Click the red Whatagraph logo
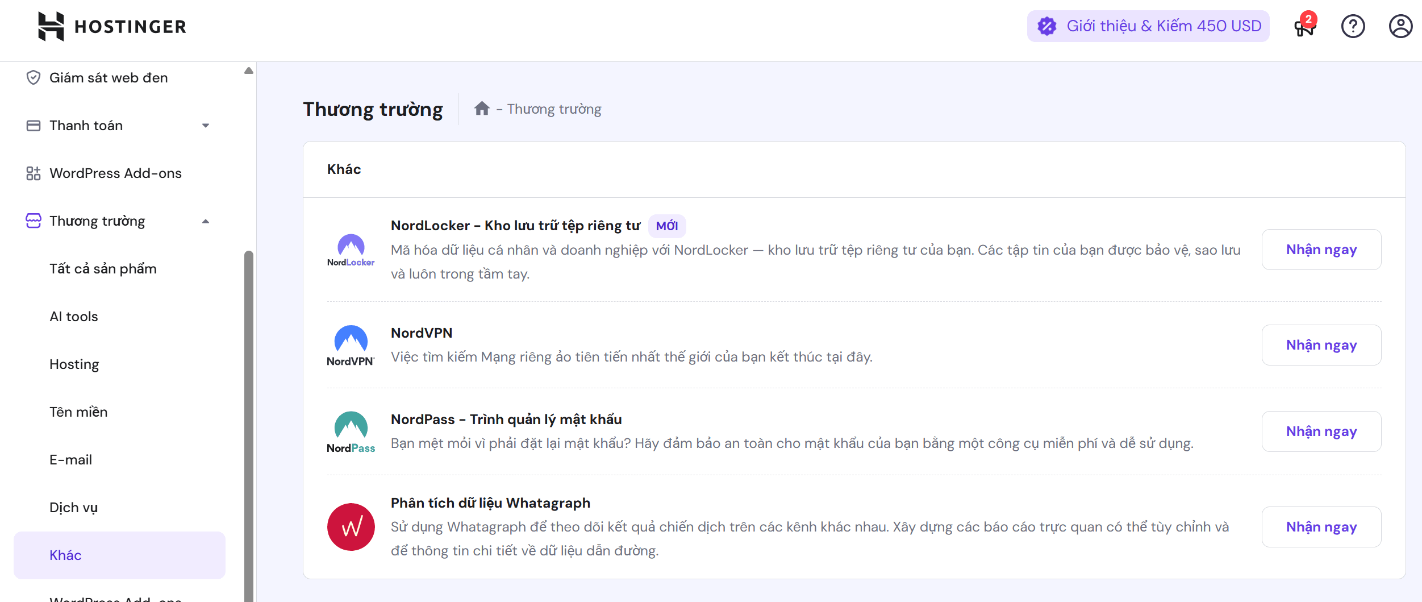 [351, 526]
